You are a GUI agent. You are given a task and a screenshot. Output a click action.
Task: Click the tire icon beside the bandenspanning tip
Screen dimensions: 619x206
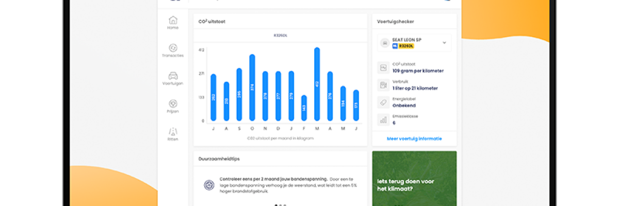click(209, 185)
